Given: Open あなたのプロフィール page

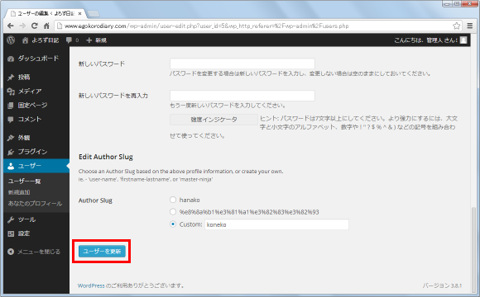Looking at the screenshot, I should (x=35, y=204).
